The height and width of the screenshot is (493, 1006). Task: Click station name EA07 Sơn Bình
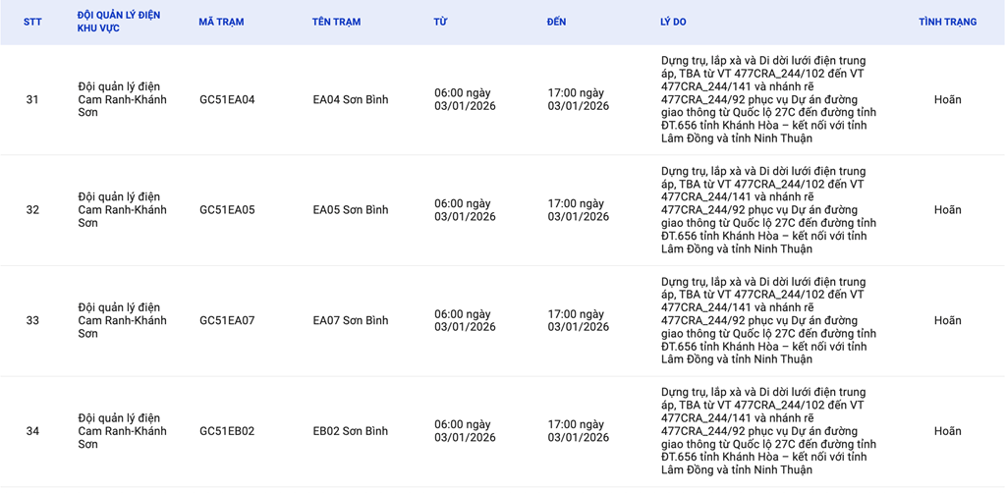pyautogui.click(x=351, y=320)
